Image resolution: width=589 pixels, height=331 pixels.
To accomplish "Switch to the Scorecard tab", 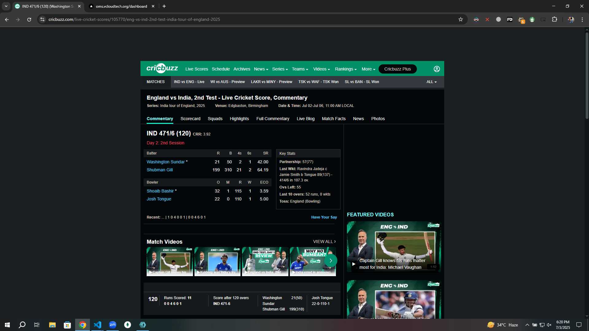I will point(190,119).
